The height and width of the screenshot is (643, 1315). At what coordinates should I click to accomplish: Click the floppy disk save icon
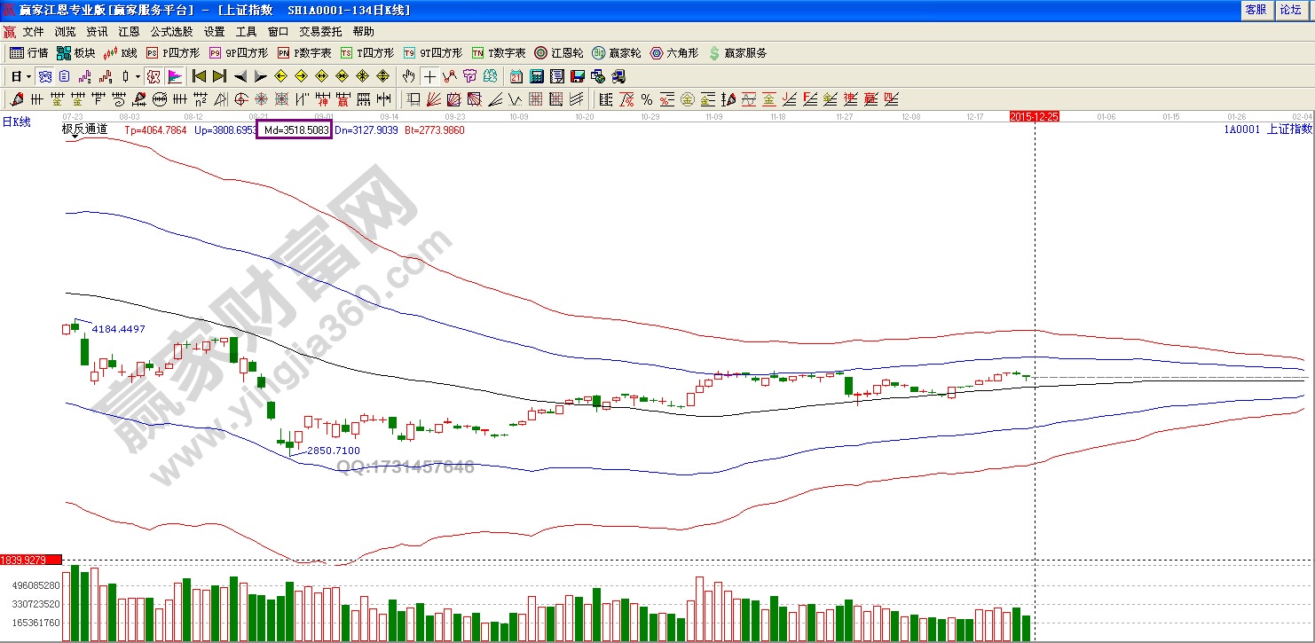coord(578,76)
